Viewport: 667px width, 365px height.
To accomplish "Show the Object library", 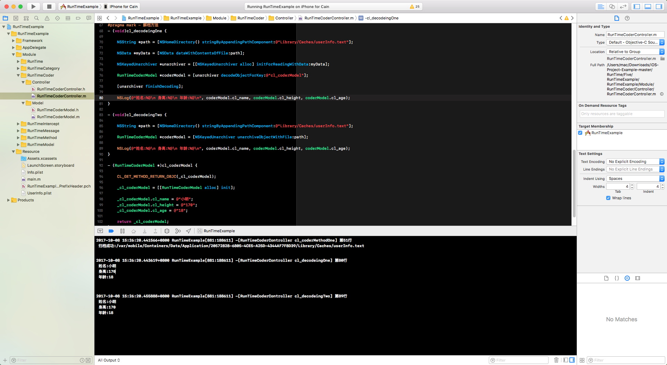I will pos(627,278).
